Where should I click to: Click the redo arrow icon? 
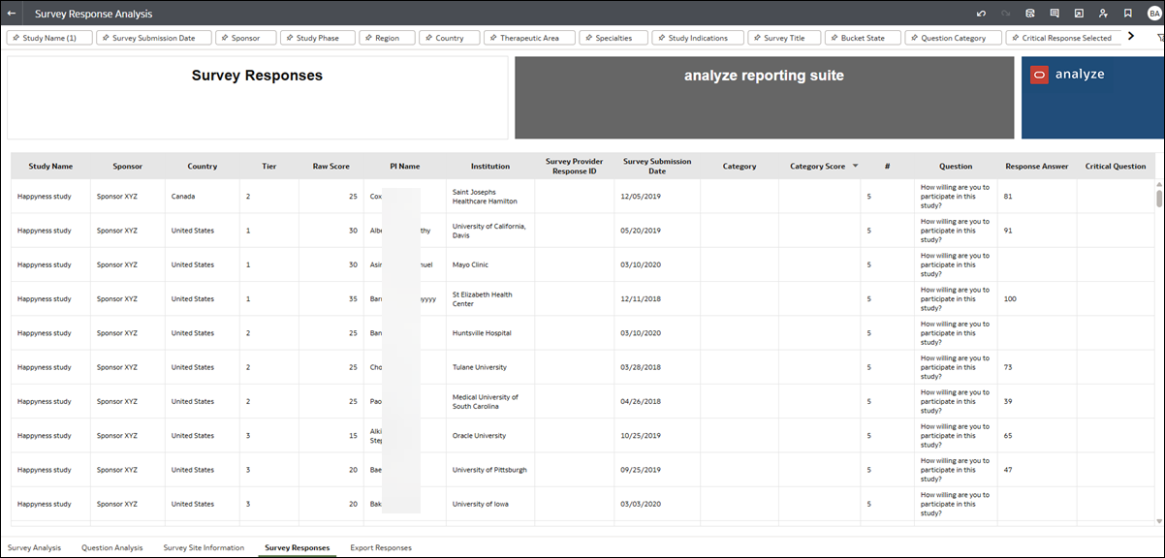pos(1005,14)
